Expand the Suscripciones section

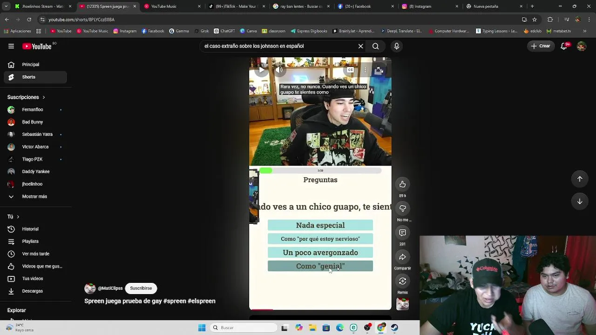[x=26, y=97]
